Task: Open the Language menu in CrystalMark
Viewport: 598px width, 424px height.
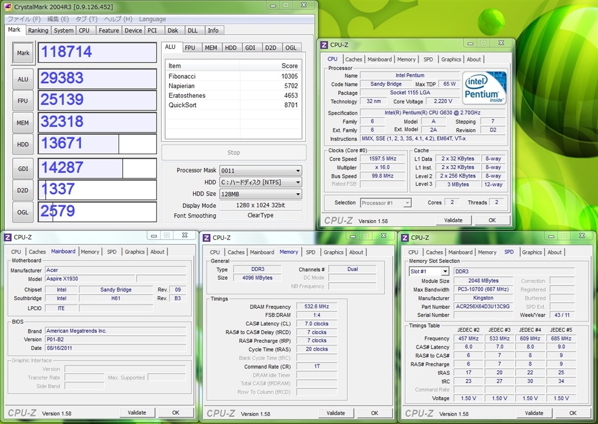Action: 152,19
